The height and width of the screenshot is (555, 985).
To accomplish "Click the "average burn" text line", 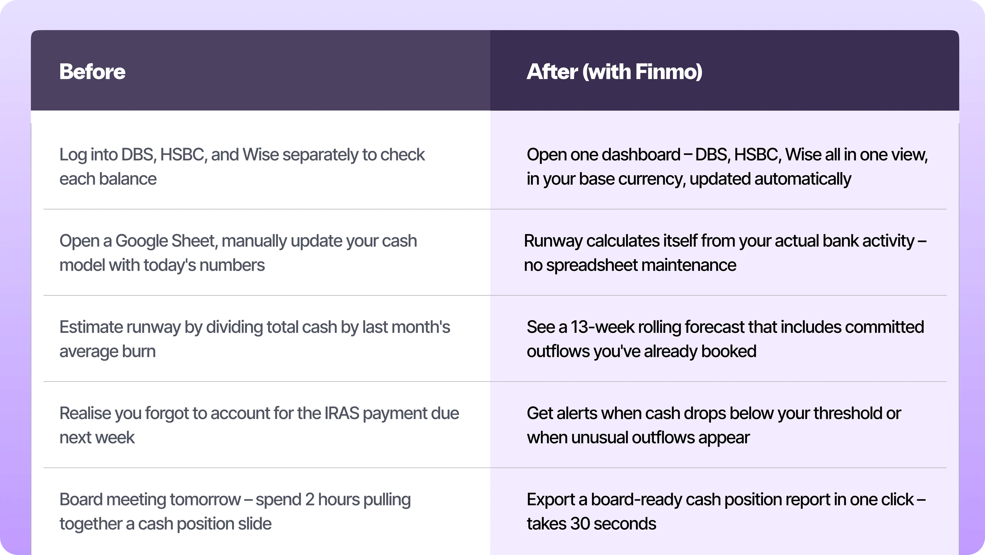I will pos(107,351).
